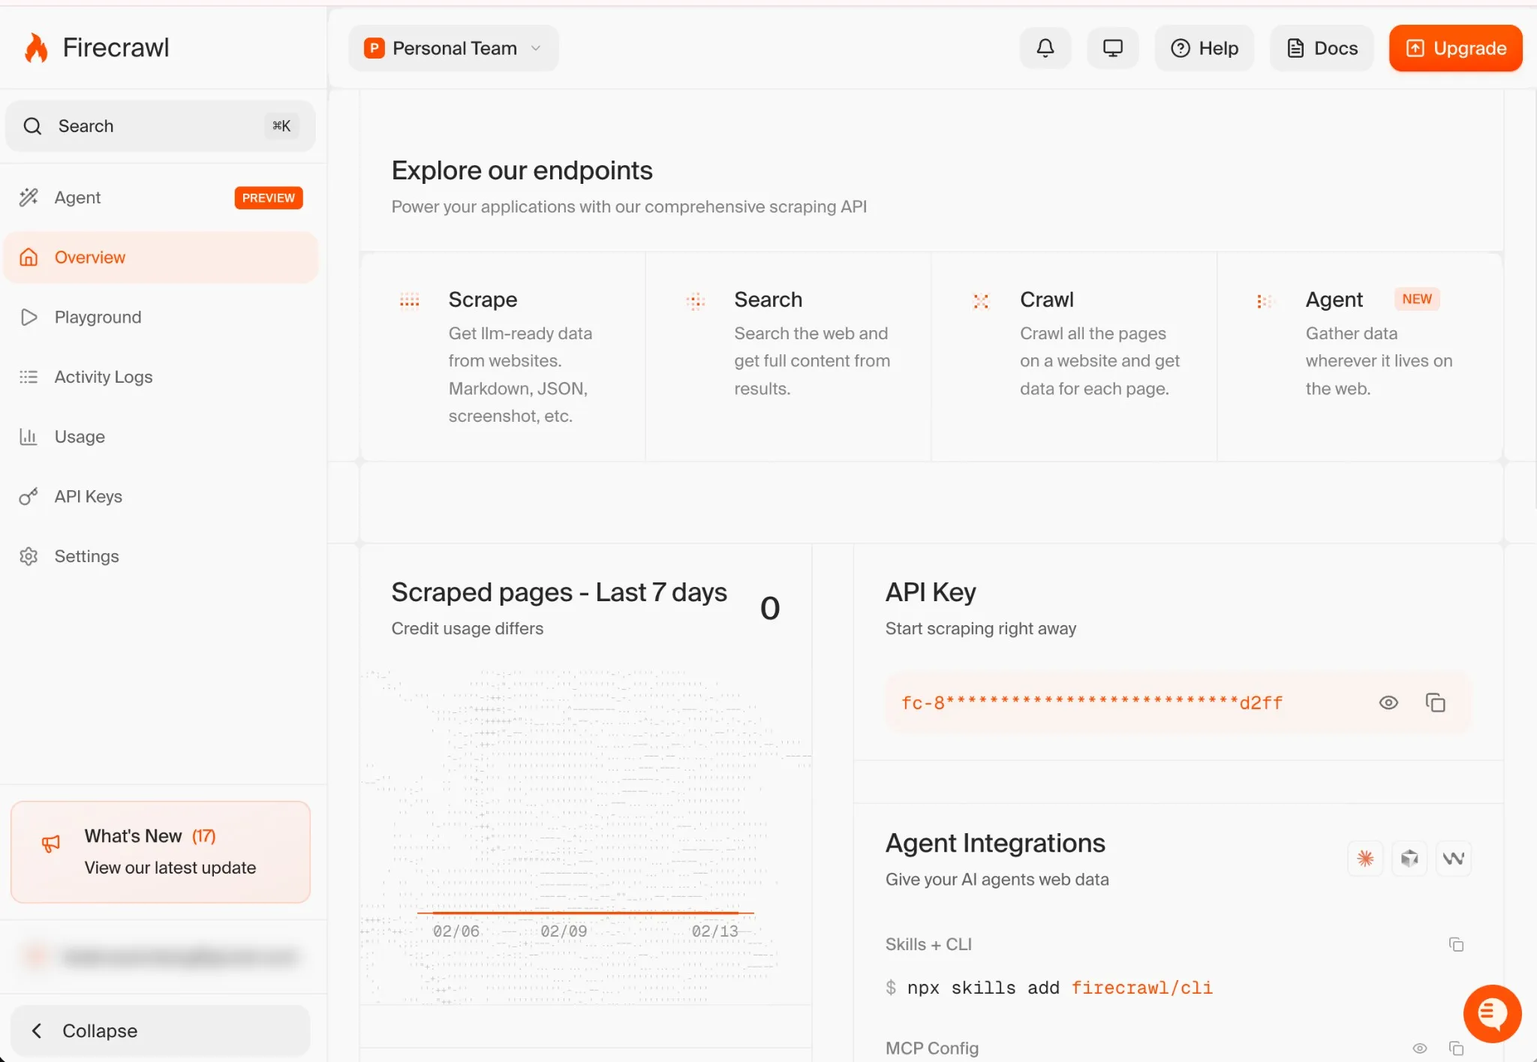1537x1062 pixels.
Task: Click the Activity Logs list icon
Action: click(x=29, y=377)
